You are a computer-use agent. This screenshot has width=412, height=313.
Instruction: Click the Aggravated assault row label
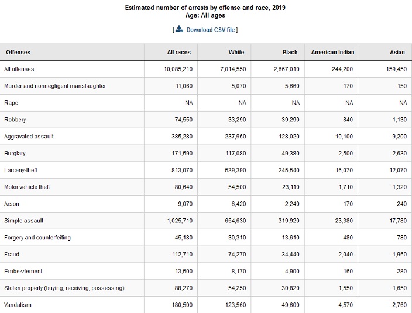pos(29,137)
